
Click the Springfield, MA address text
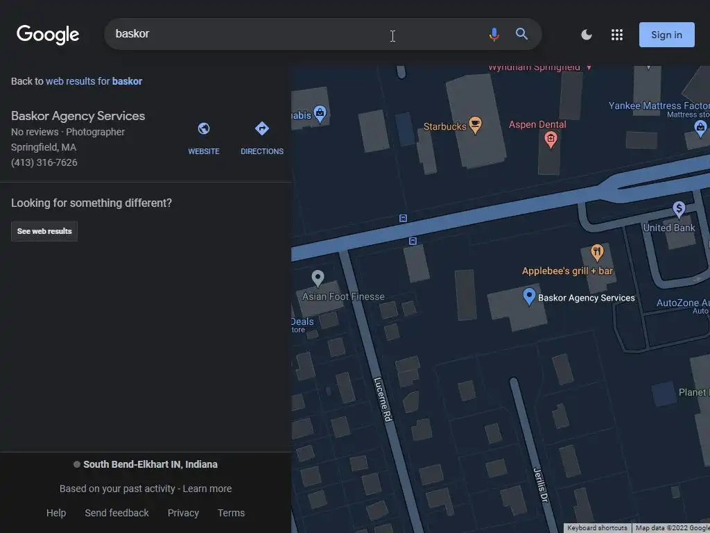(44, 147)
